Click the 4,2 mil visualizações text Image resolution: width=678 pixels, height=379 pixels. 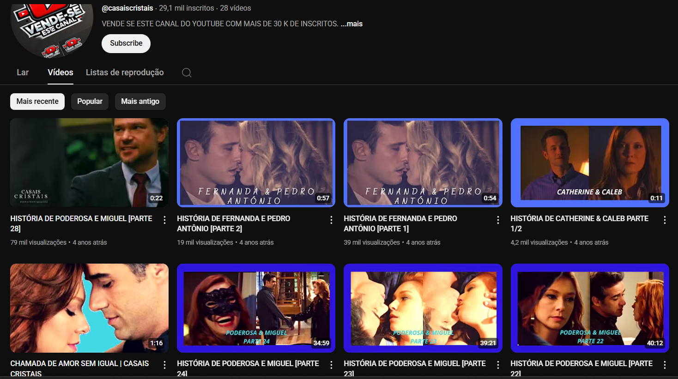[x=539, y=242]
